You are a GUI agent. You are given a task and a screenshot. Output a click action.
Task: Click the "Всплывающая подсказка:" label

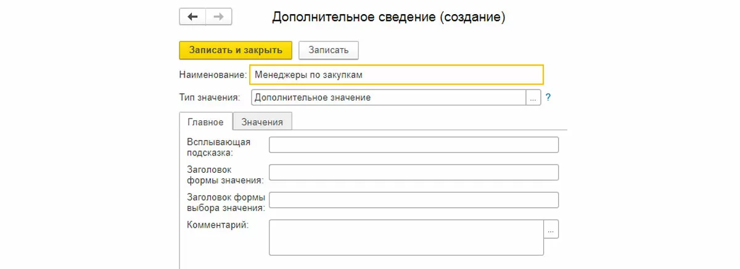click(218, 147)
